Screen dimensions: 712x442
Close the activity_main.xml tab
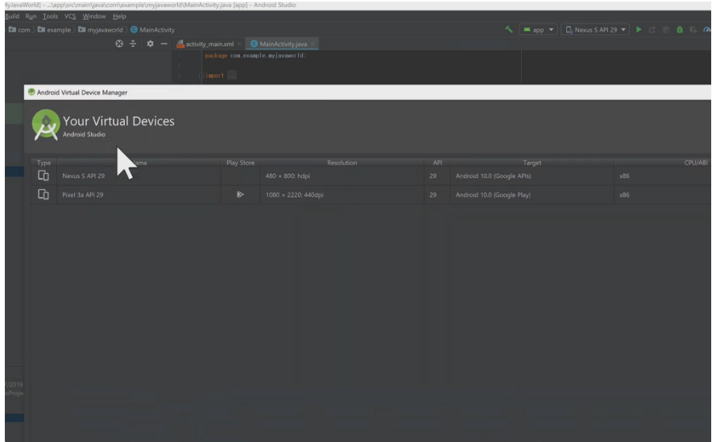(239, 44)
